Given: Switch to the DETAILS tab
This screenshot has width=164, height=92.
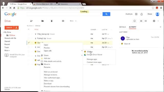Looking at the screenshot, I should [x=122, y=27].
